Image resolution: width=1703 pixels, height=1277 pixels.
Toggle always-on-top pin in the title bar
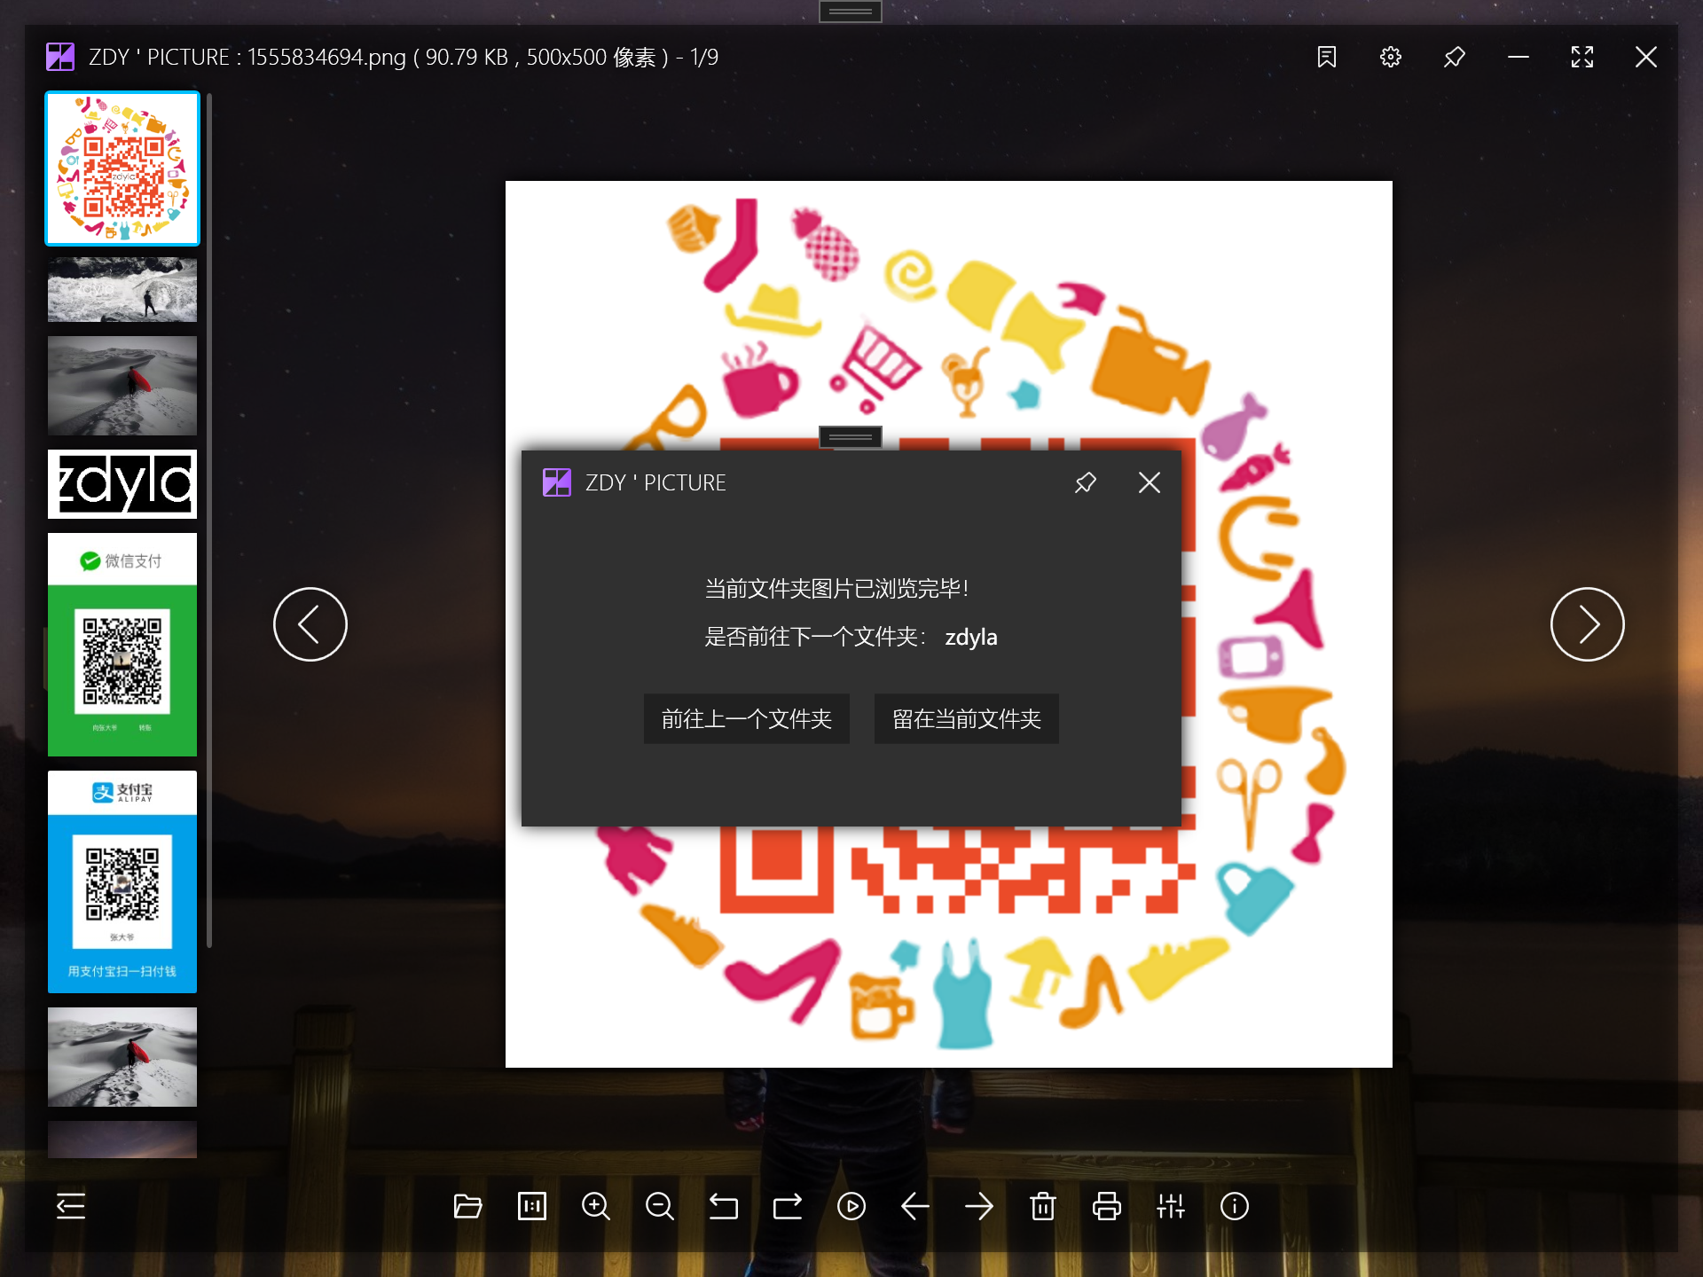point(1454,56)
